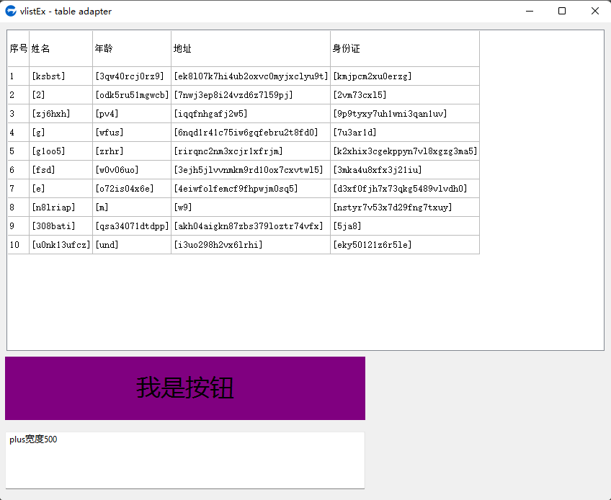Minimize the vlistEx window
Screen dimensions: 611x500
pyautogui.click(x=529, y=11)
